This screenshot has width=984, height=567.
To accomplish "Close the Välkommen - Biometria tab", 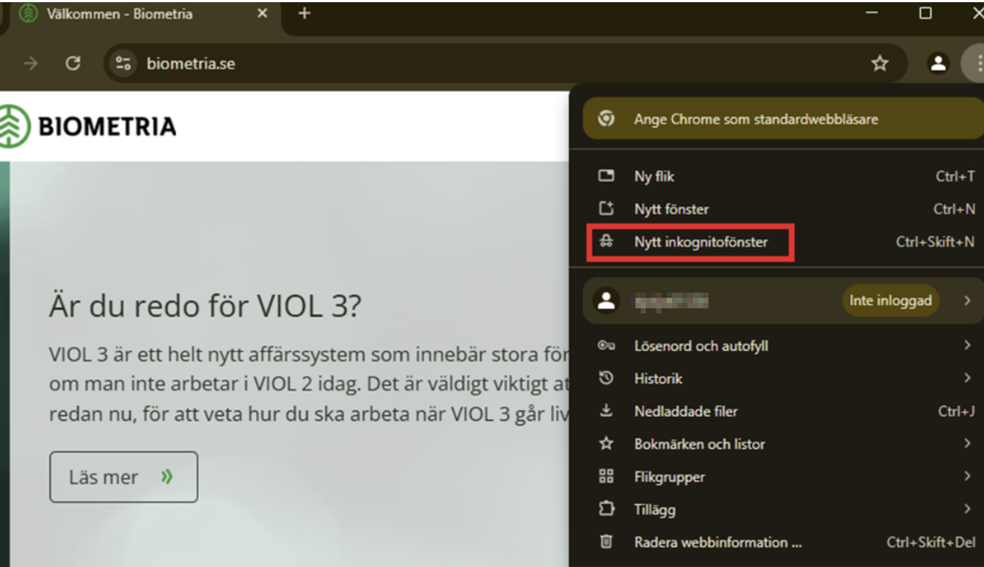I will (263, 13).
